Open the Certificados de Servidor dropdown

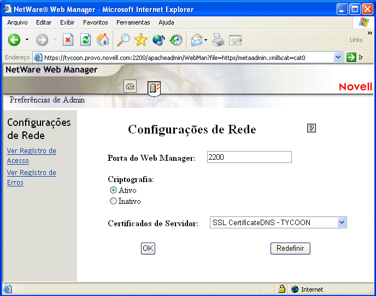pos(278,222)
